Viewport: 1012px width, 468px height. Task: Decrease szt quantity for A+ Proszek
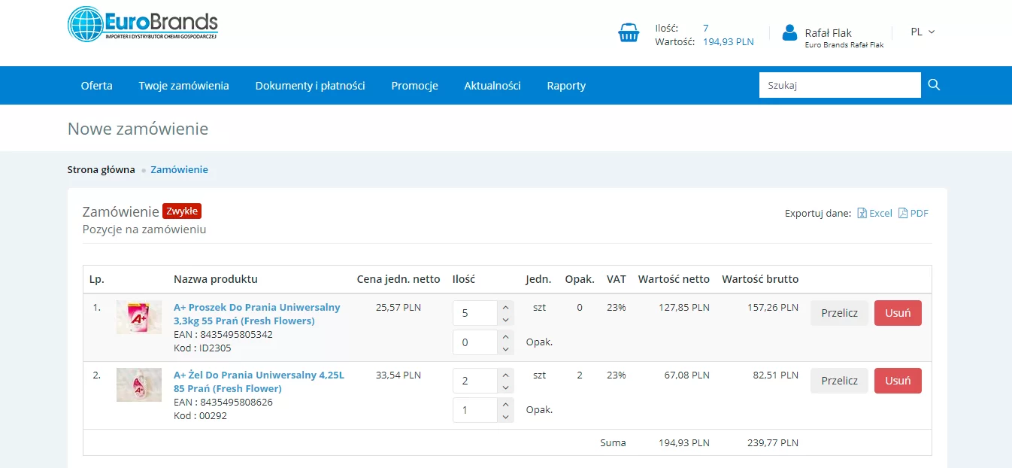tap(505, 320)
